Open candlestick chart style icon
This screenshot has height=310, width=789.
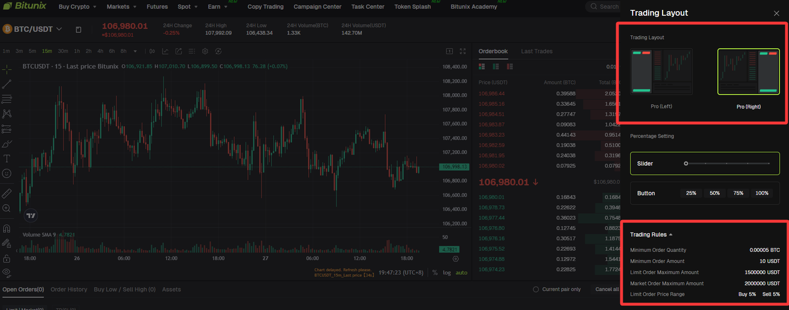tap(151, 51)
